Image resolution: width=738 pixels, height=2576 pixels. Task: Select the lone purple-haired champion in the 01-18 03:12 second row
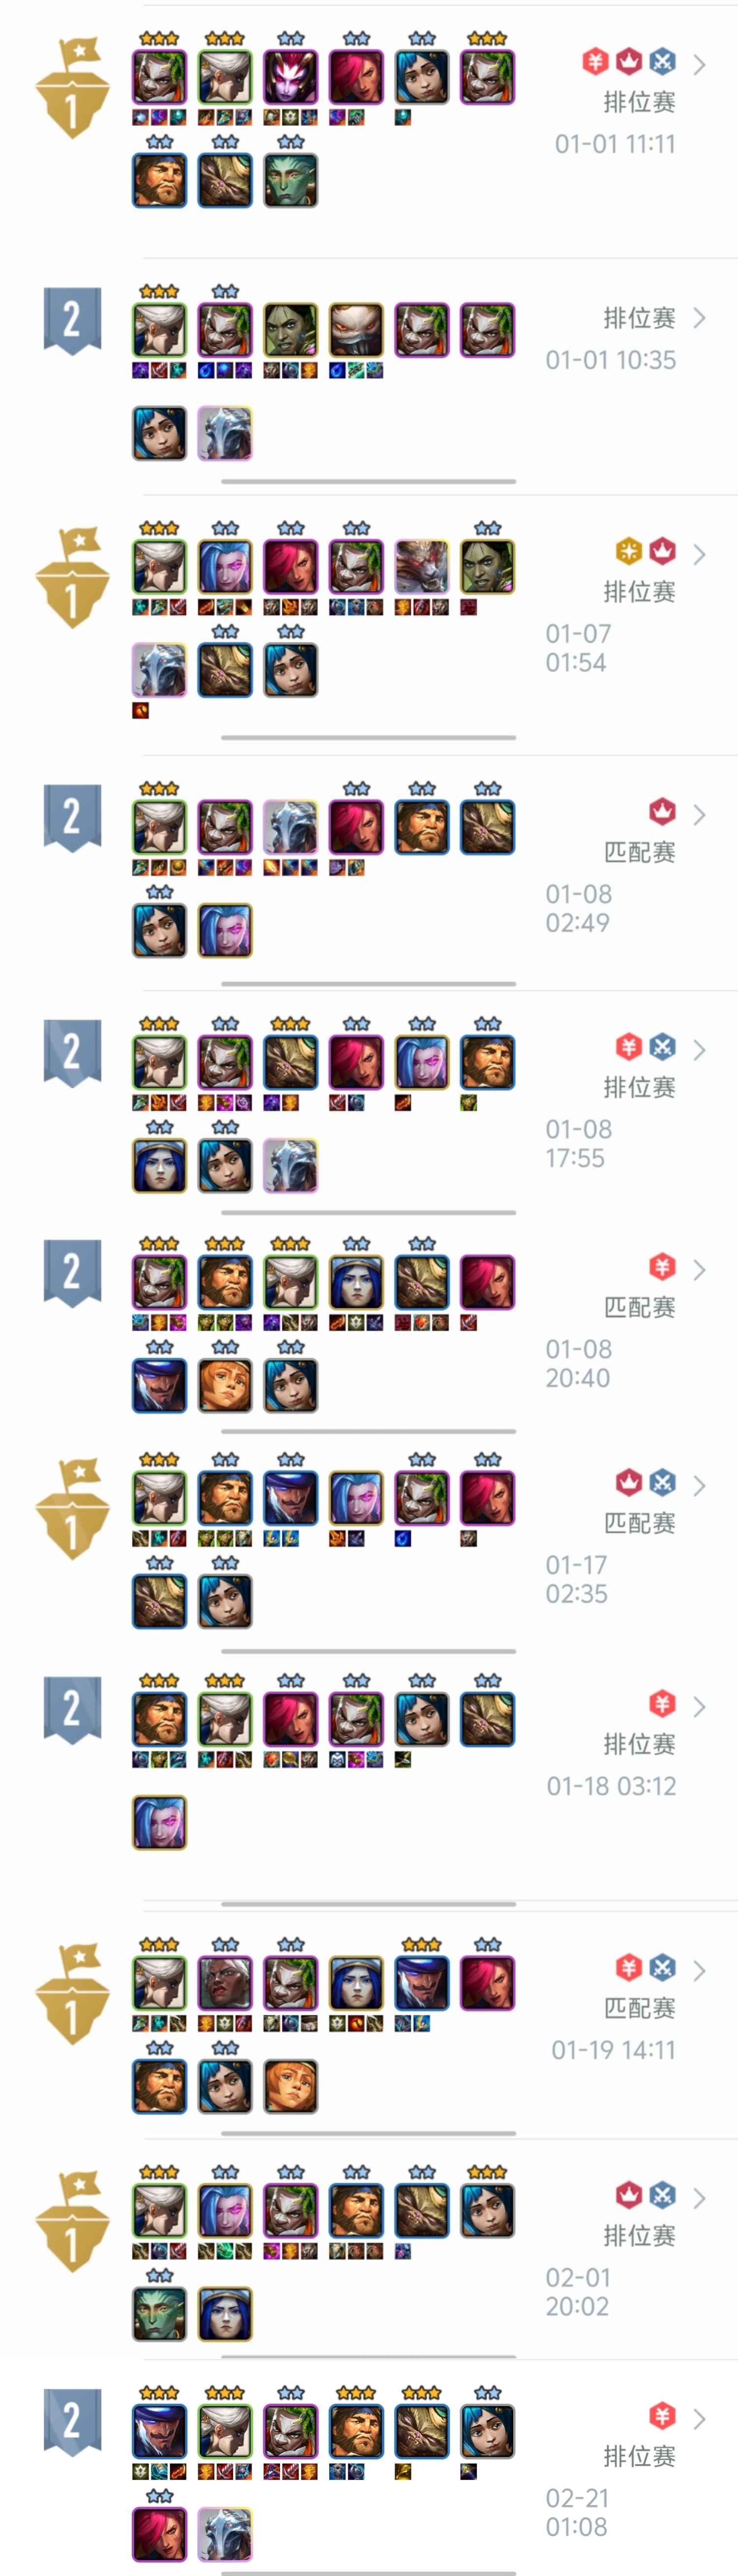(159, 1822)
